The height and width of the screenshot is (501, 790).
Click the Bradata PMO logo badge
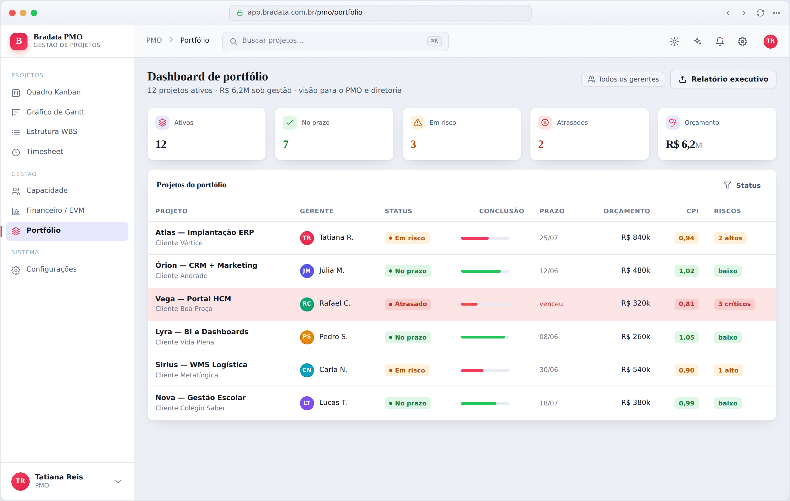pyautogui.click(x=19, y=41)
